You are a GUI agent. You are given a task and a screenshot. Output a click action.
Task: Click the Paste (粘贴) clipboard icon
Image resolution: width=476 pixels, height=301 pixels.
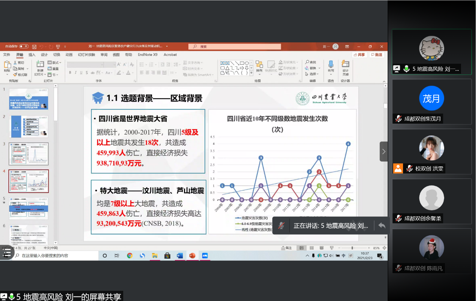click(7, 65)
